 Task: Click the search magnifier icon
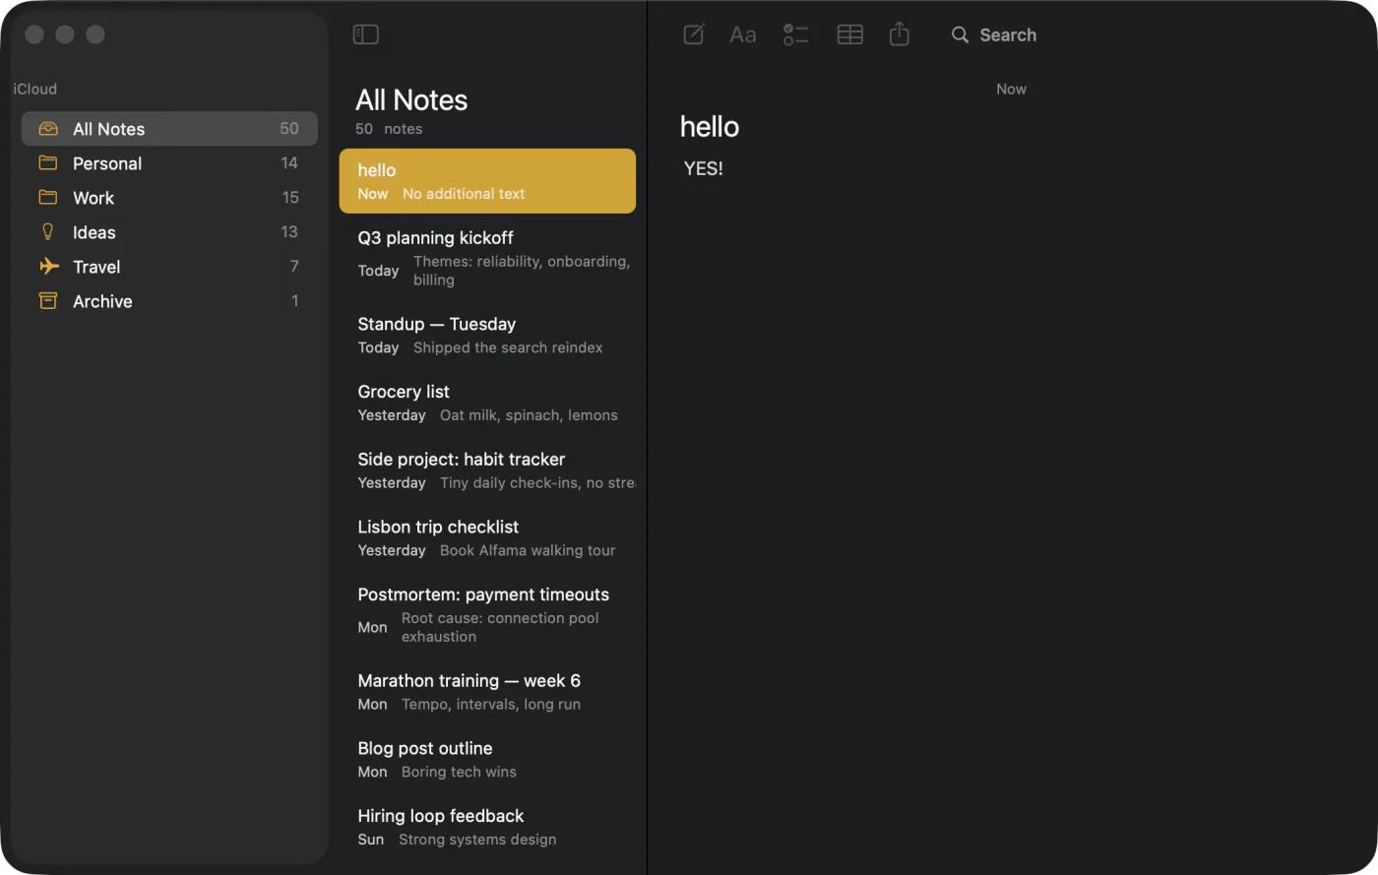pos(960,34)
